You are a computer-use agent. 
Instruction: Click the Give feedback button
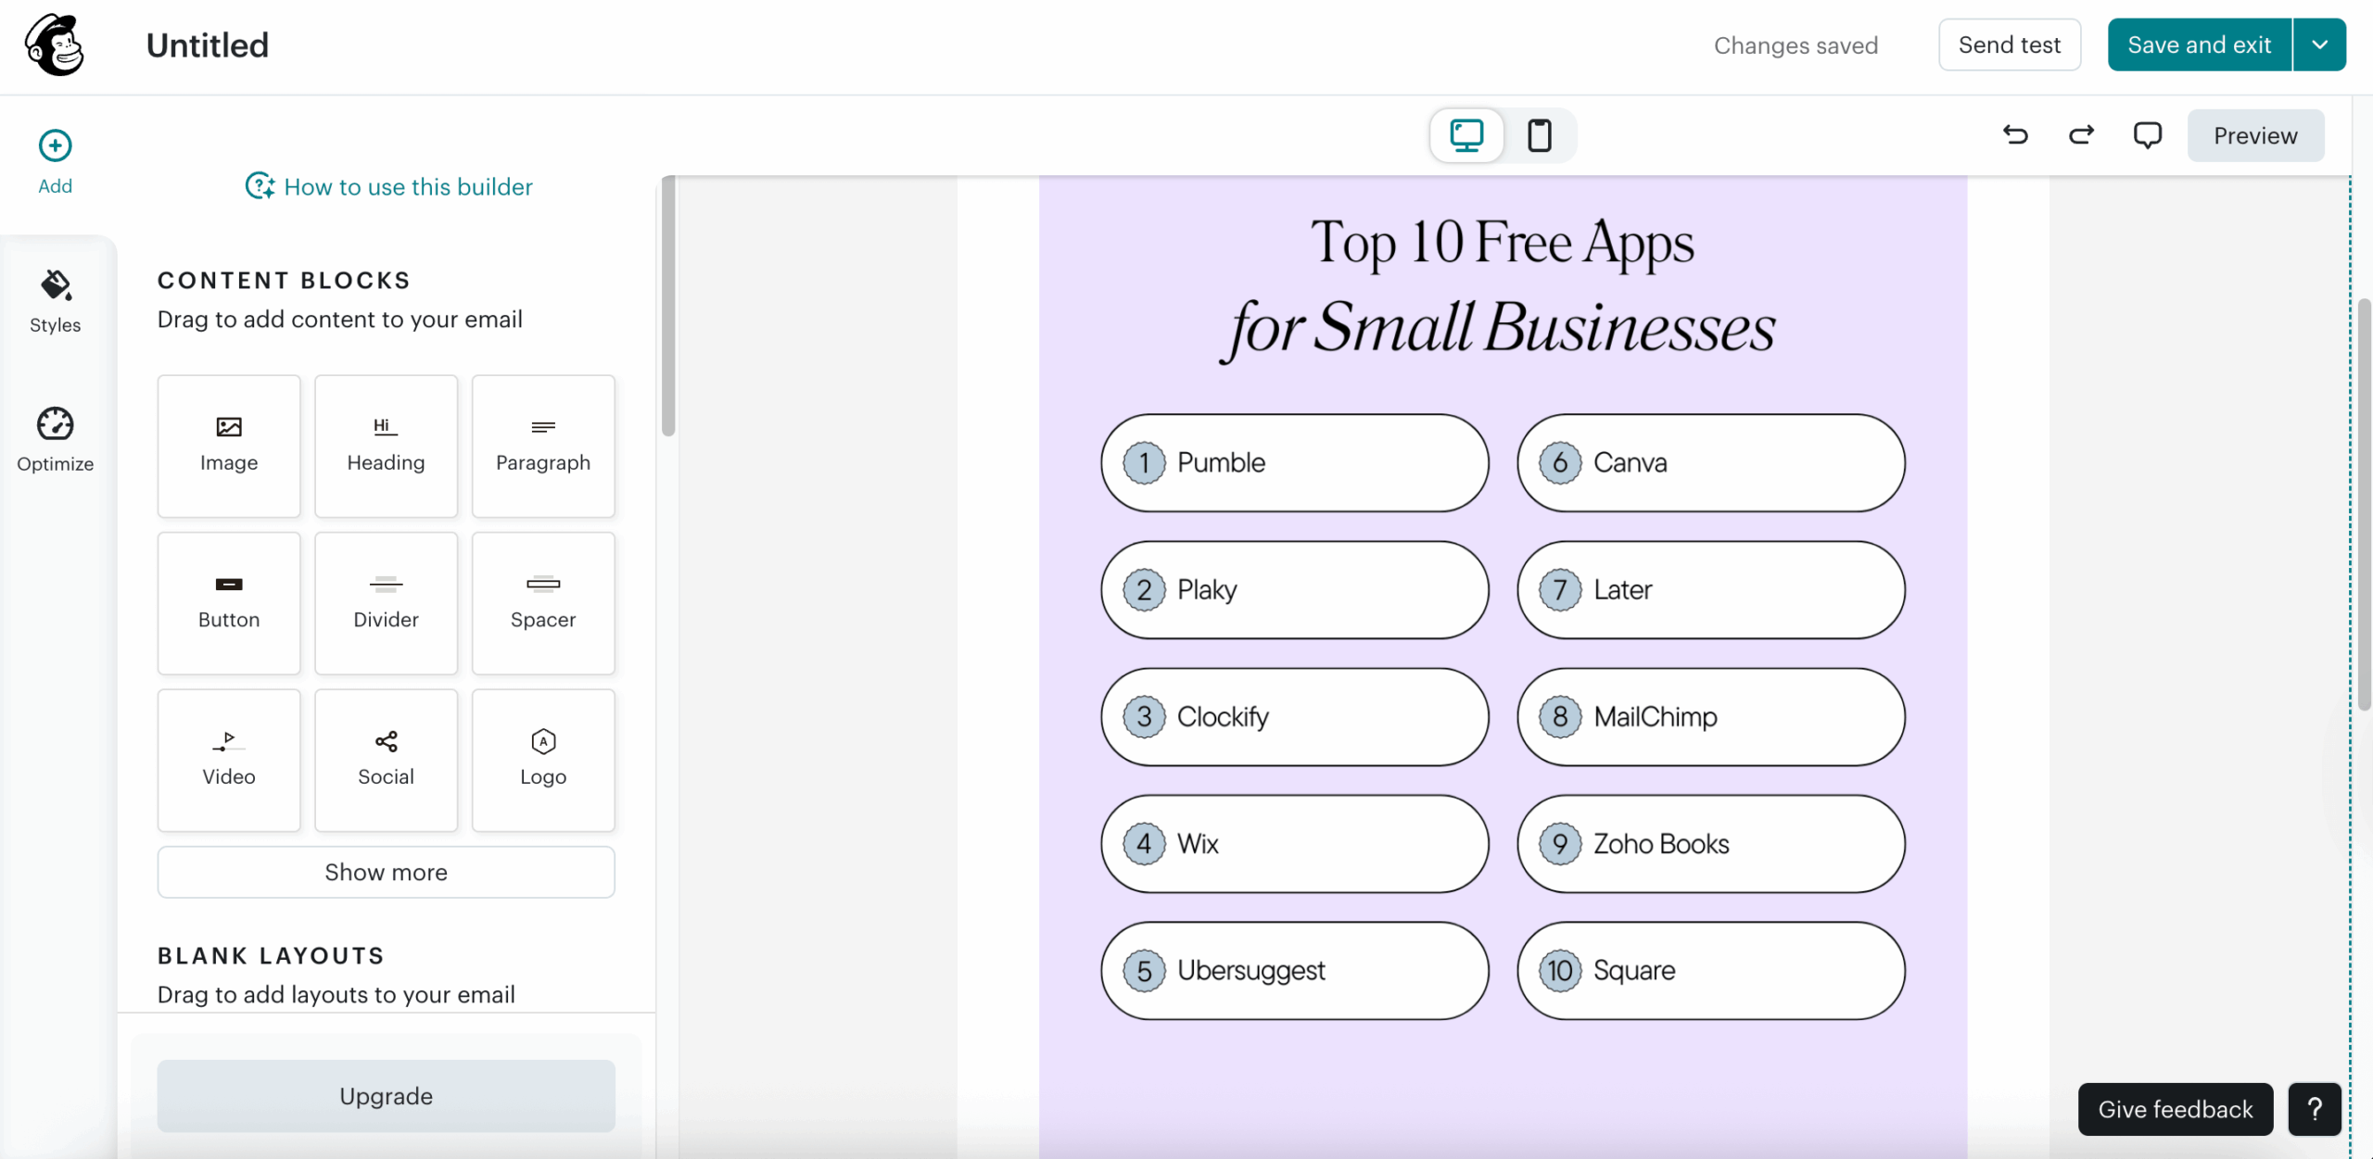click(2175, 1109)
